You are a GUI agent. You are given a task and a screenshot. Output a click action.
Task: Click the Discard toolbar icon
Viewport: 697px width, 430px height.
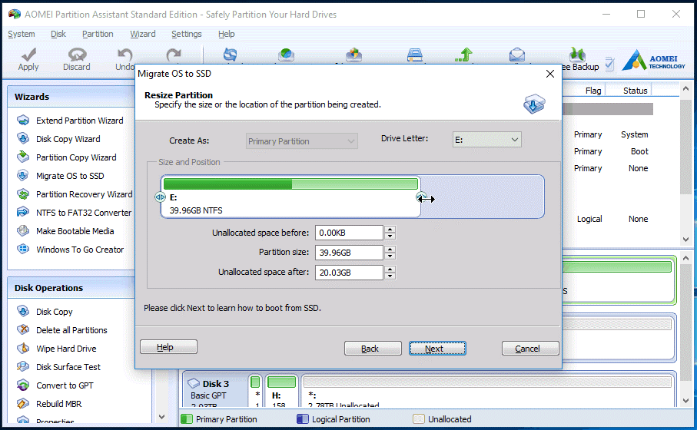[x=77, y=55]
